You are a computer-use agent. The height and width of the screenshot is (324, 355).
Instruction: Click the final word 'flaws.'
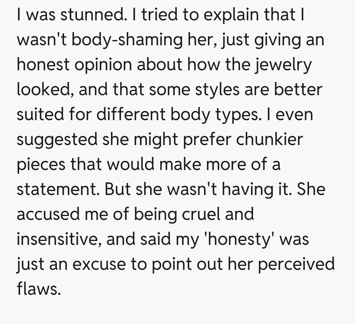pyautogui.click(x=39, y=289)
